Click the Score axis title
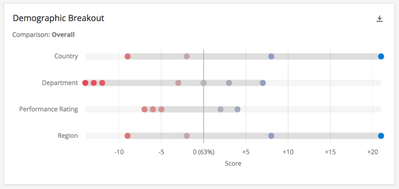Viewport: 399px width, 189px height. tap(233, 163)
